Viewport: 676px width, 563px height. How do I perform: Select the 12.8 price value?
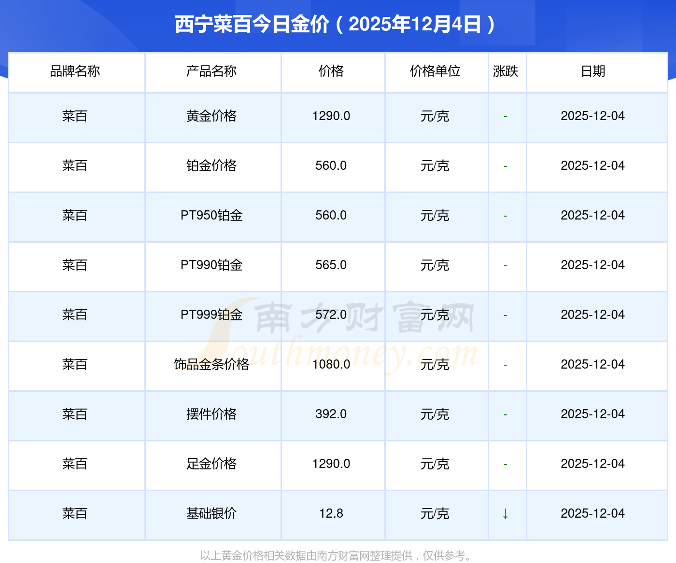coord(331,514)
